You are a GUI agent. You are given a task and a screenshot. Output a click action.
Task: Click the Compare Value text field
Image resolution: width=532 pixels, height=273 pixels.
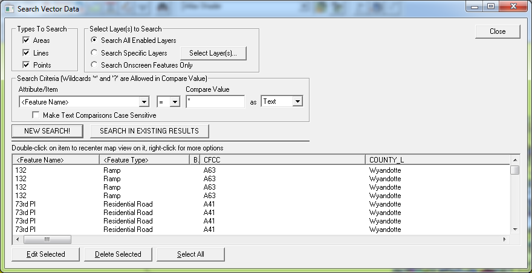click(215, 101)
